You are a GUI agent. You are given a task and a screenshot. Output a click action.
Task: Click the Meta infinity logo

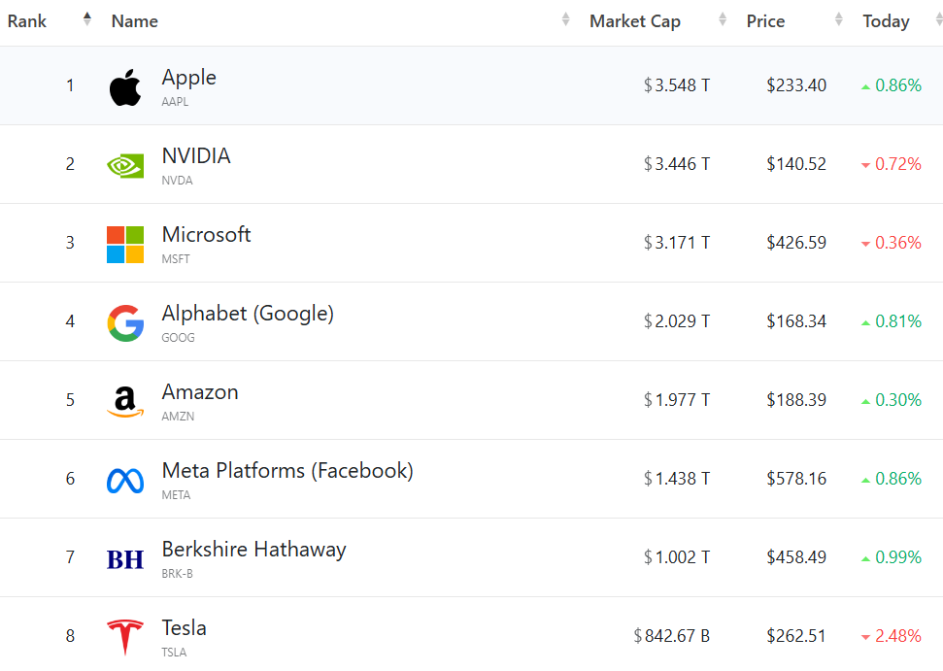(125, 481)
